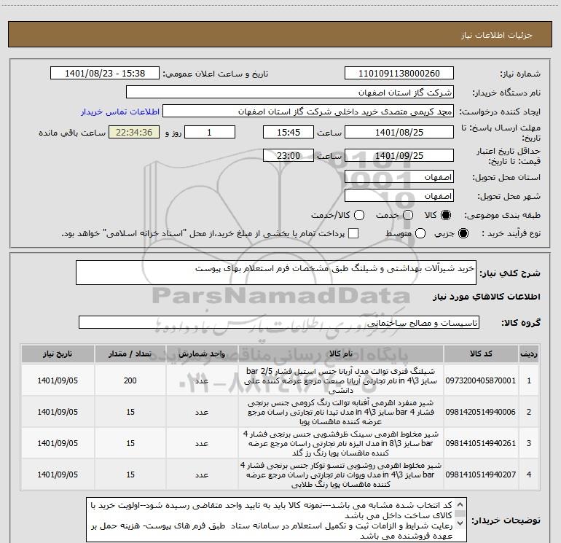Click the request creator name field

[x=308, y=112]
